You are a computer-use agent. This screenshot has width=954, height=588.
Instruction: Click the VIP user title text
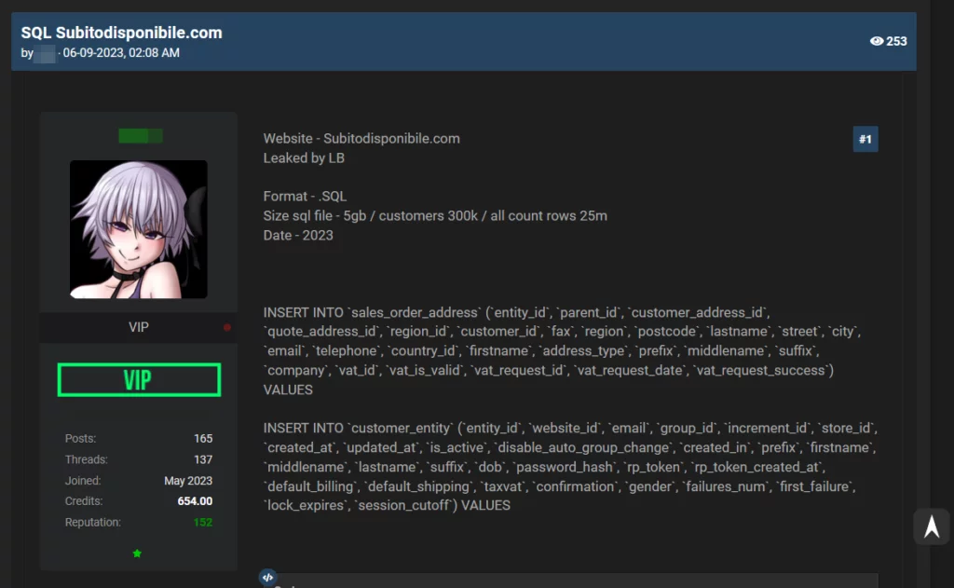pos(138,328)
